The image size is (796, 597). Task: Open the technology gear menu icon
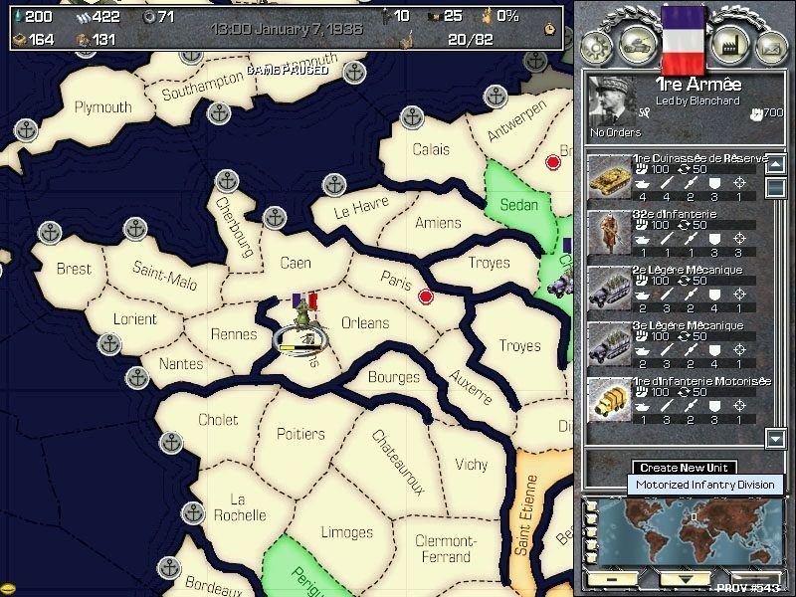tap(597, 46)
